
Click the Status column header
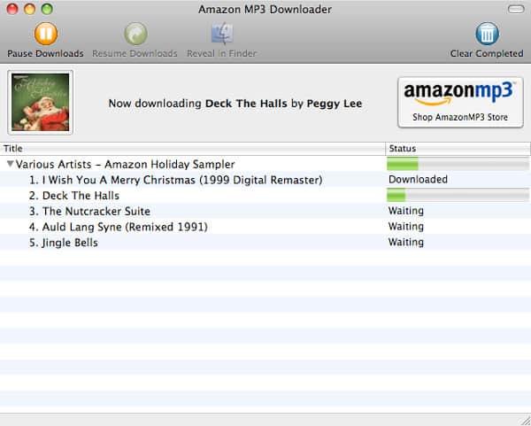tap(458, 149)
